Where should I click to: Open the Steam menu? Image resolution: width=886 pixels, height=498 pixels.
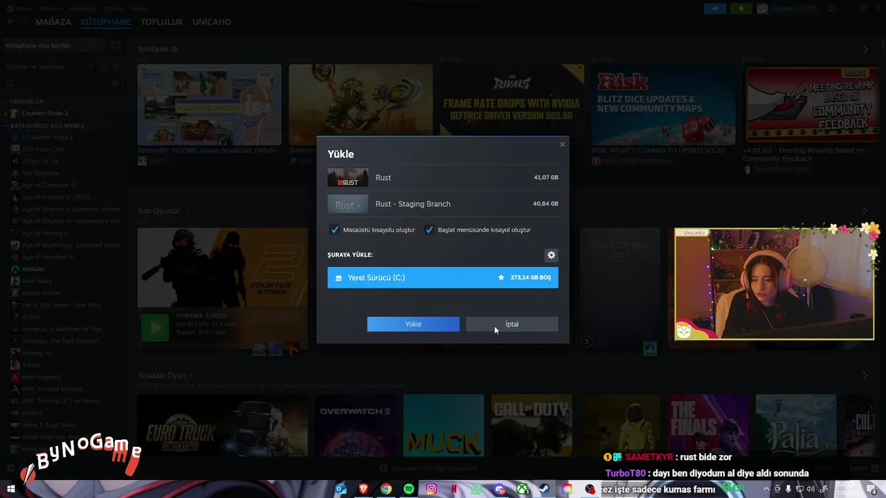pos(24,8)
